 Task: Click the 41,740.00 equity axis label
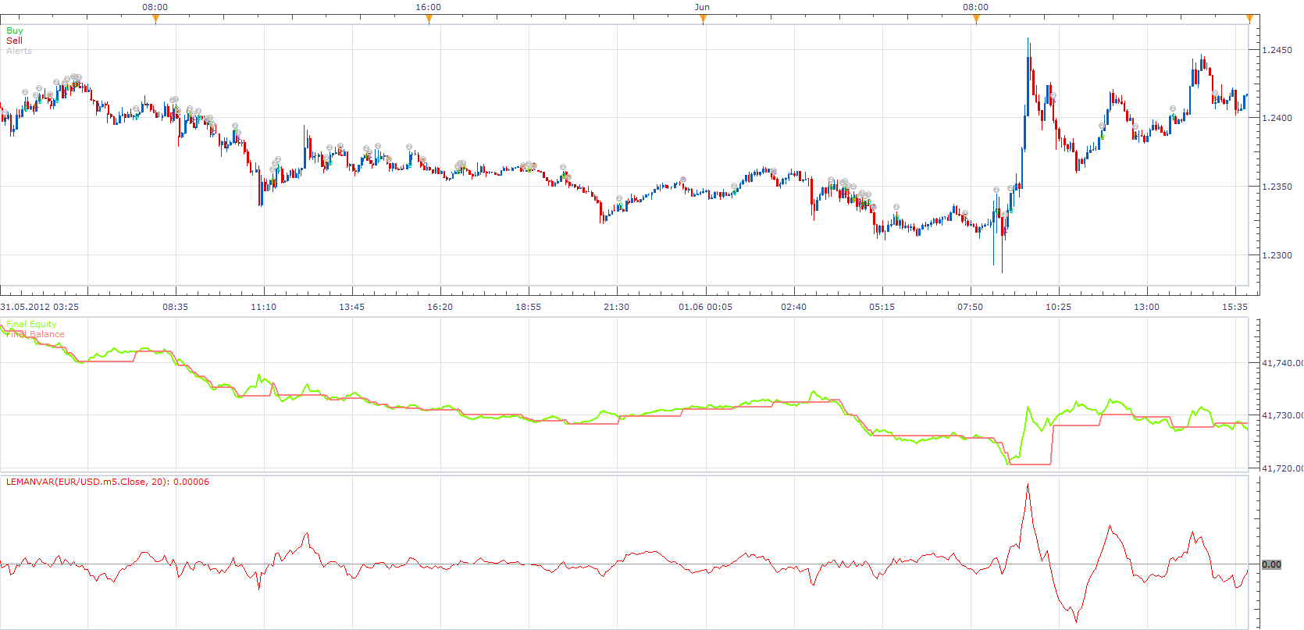1282,363
